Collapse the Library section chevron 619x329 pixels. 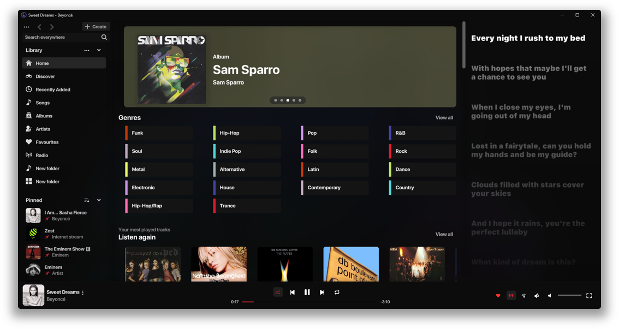[x=99, y=50]
